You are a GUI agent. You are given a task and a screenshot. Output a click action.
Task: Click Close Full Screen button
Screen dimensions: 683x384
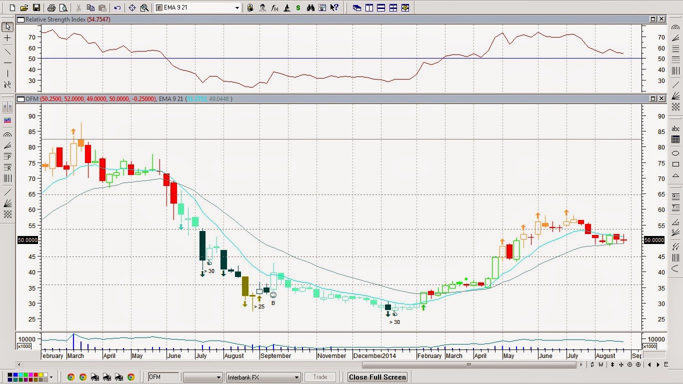coord(377,377)
